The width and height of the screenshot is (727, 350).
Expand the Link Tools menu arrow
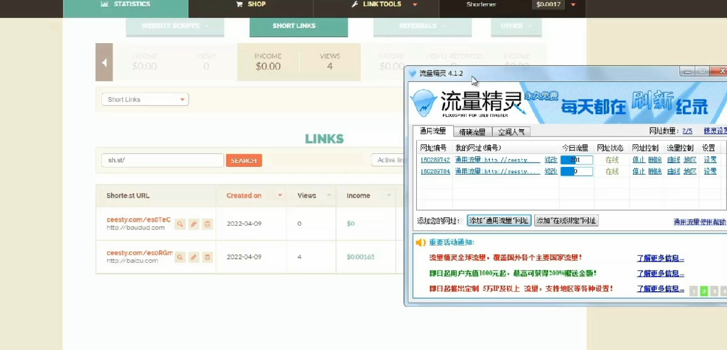coord(415,4)
